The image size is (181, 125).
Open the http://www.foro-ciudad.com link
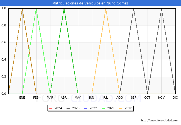tap(160, 120)
